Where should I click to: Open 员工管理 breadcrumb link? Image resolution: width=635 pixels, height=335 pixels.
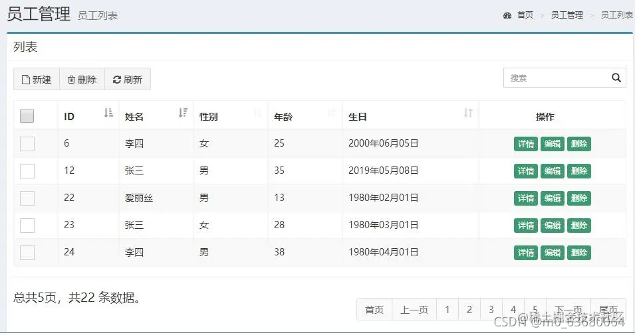567,15
